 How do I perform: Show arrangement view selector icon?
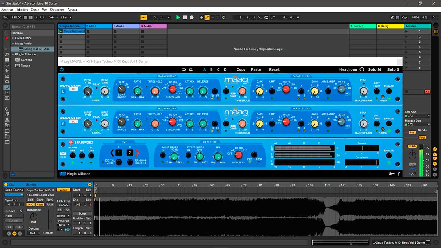436,26
